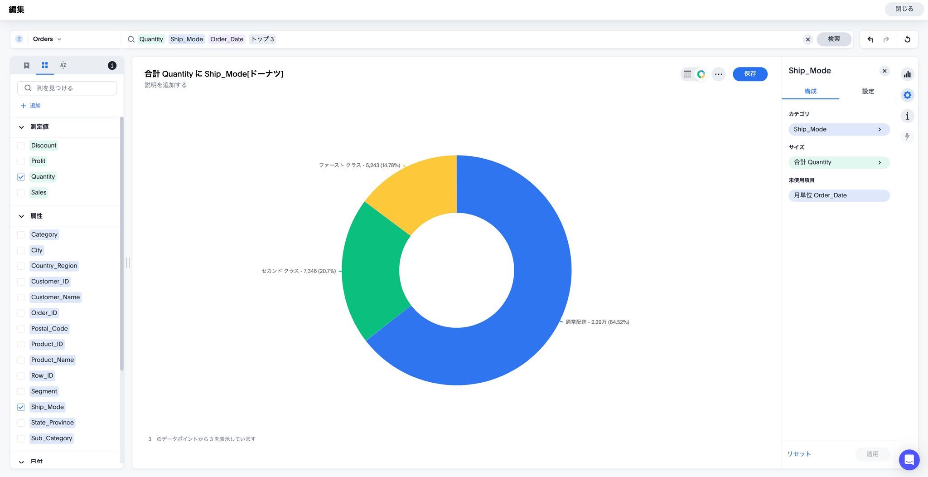928x477 pixels.
Task: Collapse the 測定値 section
Action: tap(21, 127)
